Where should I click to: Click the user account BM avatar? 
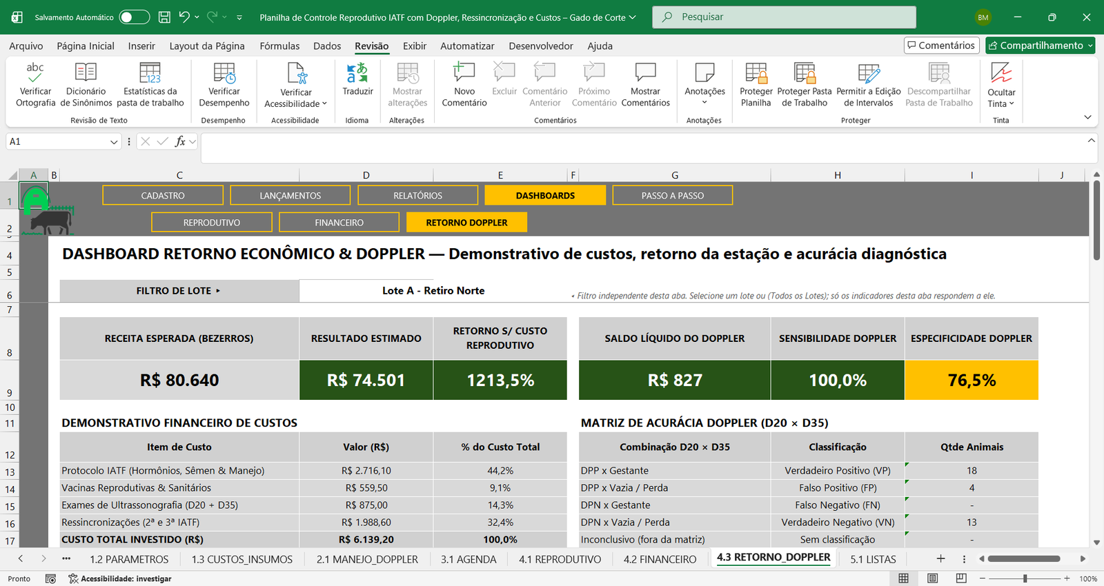click(x=983, y=17)
